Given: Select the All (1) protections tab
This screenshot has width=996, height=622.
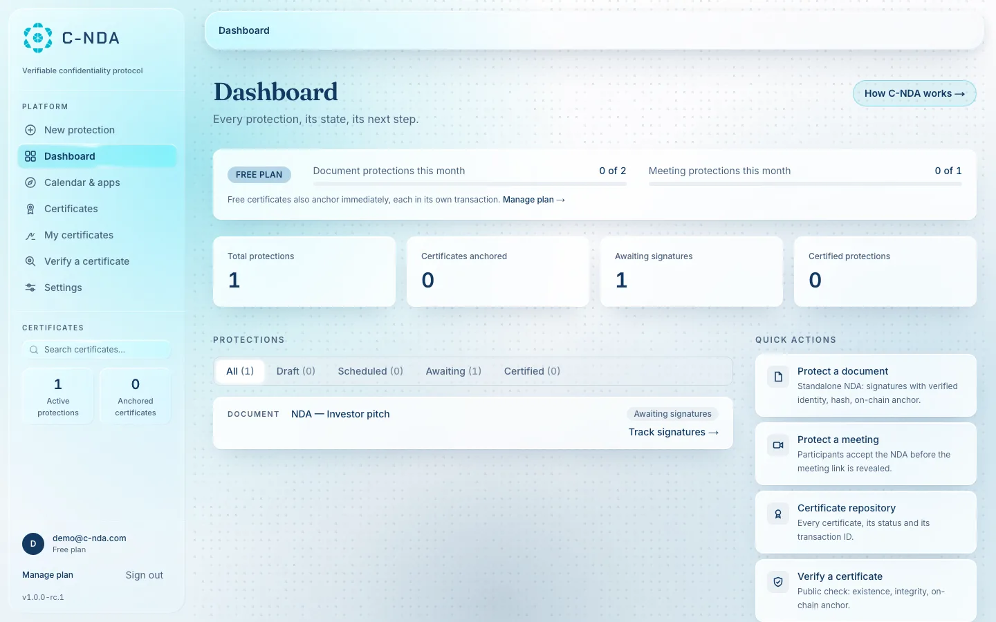Looking at the screenshot, I should pyautogui.click(x=240, y=371).
